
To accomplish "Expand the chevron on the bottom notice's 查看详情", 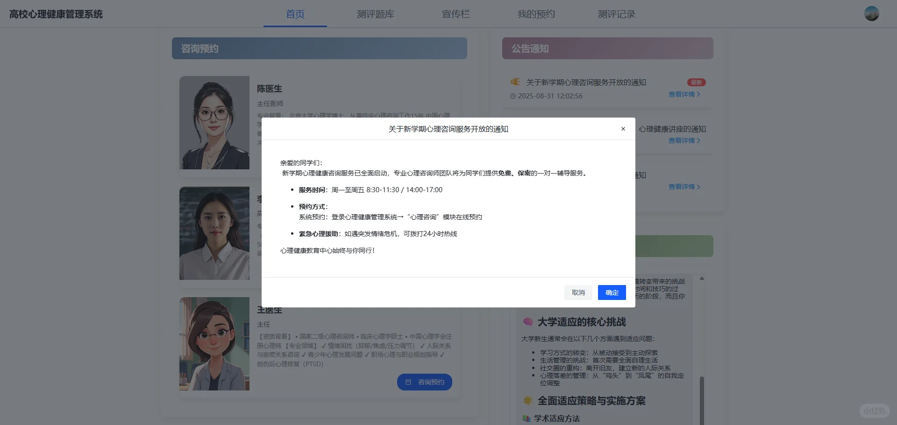I will pos(699,187).
